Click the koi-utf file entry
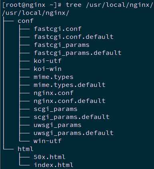154x169 pixels. pyautogui.click(x=48, y=61)
